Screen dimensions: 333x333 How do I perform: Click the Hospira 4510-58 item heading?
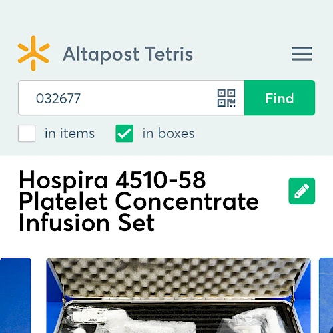coord(139,201)
